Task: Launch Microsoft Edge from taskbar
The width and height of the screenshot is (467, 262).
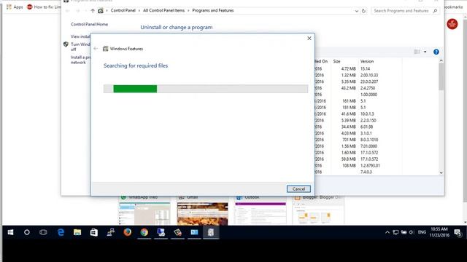Action: 61,232
